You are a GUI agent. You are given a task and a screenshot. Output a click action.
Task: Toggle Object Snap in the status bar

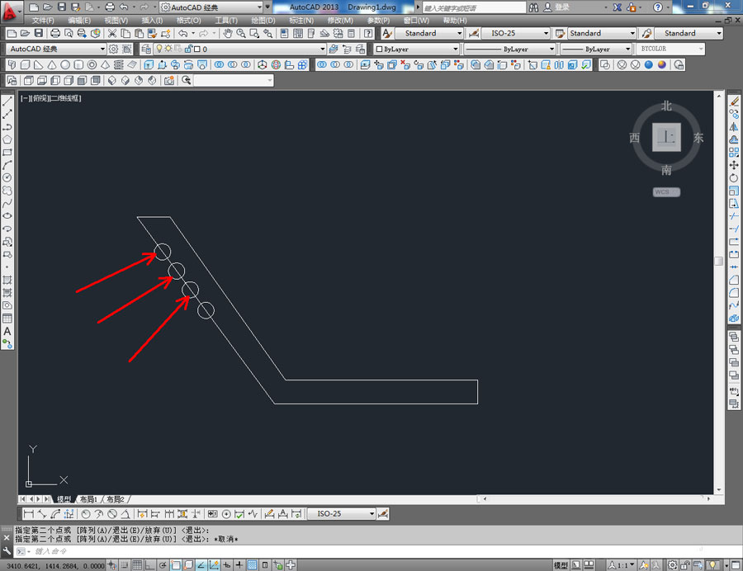[x=175, y=565]
